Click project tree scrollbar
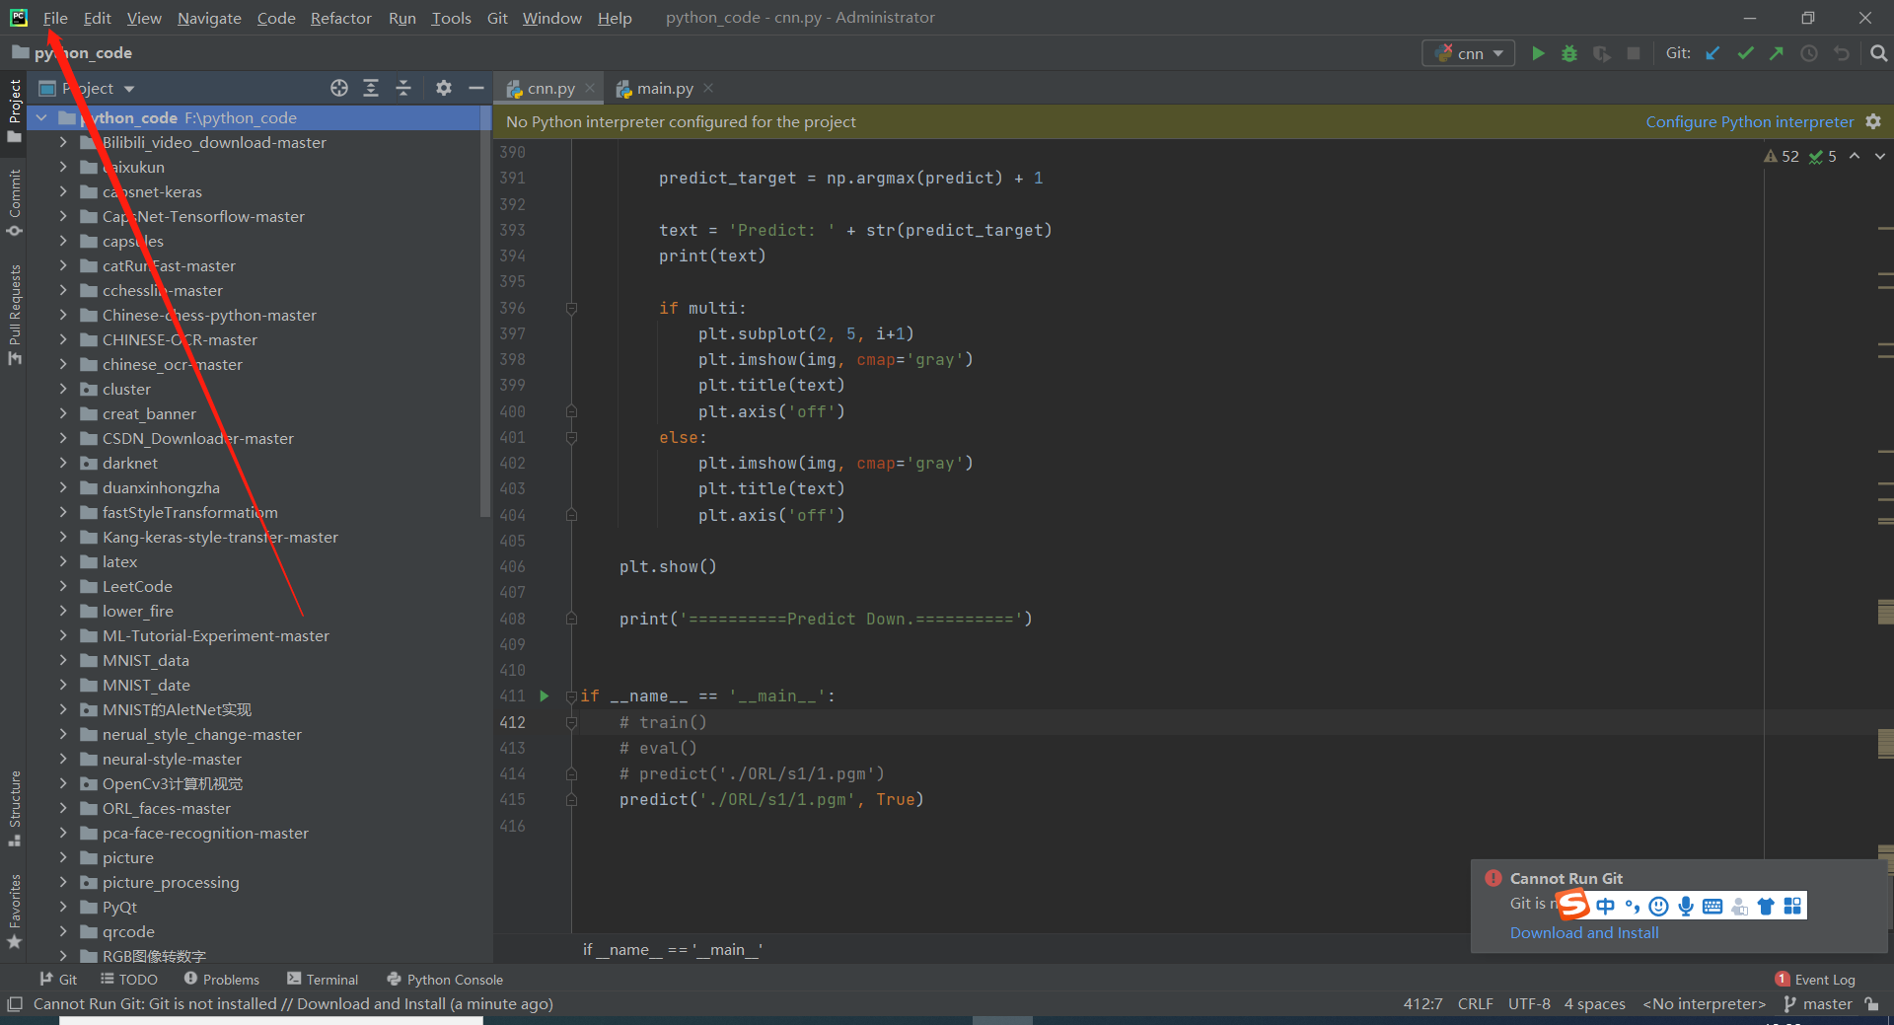Screen dimensions: 1894x1025 (x=484, y=311)
